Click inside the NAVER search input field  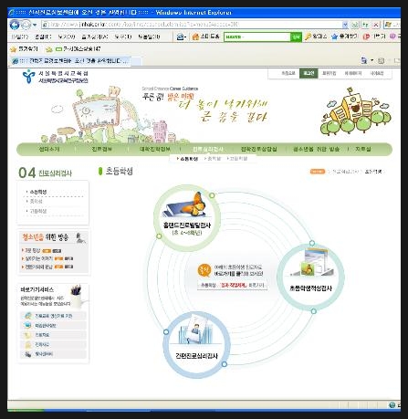pyautogui.click(x=256, y=37)
